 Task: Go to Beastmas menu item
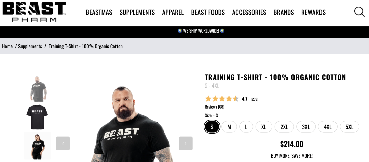coord(99,12)
